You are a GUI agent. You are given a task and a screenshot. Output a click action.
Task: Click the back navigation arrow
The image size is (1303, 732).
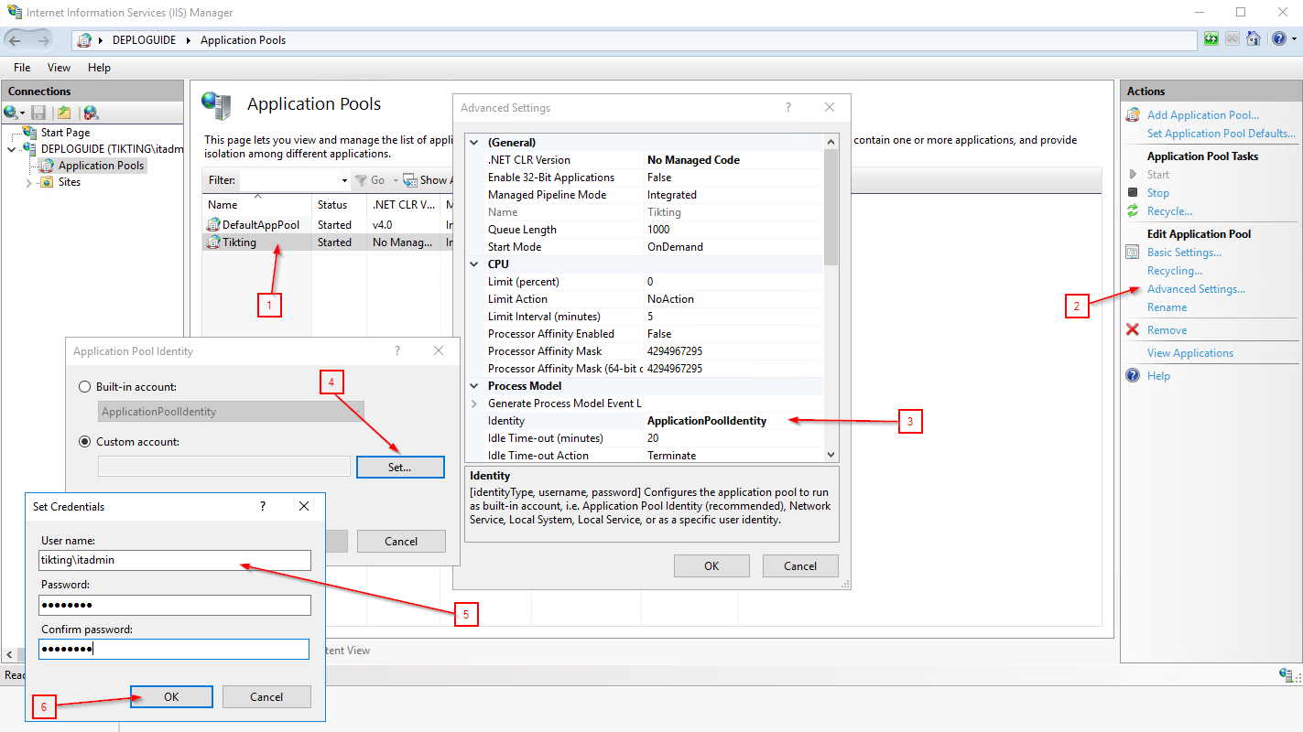pyautogui.click(x=16, y=40)
